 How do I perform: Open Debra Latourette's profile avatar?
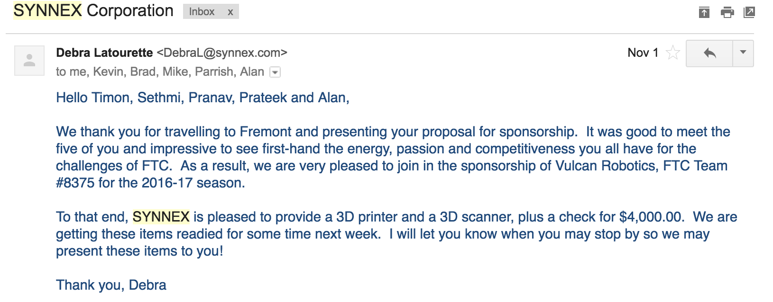click(29, 61)
